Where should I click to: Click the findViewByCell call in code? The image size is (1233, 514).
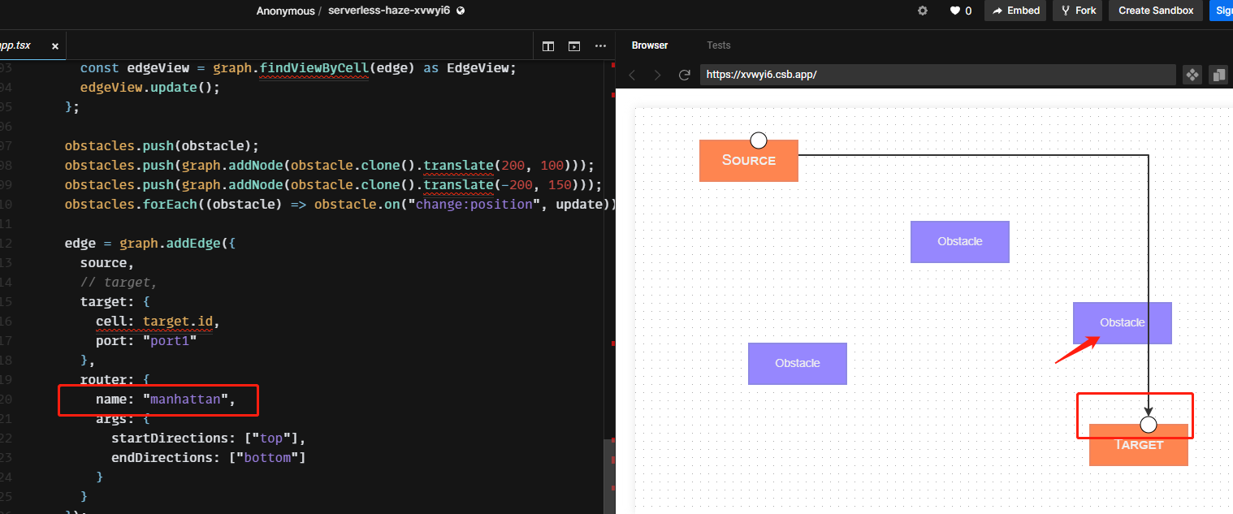tap(314, 67)
